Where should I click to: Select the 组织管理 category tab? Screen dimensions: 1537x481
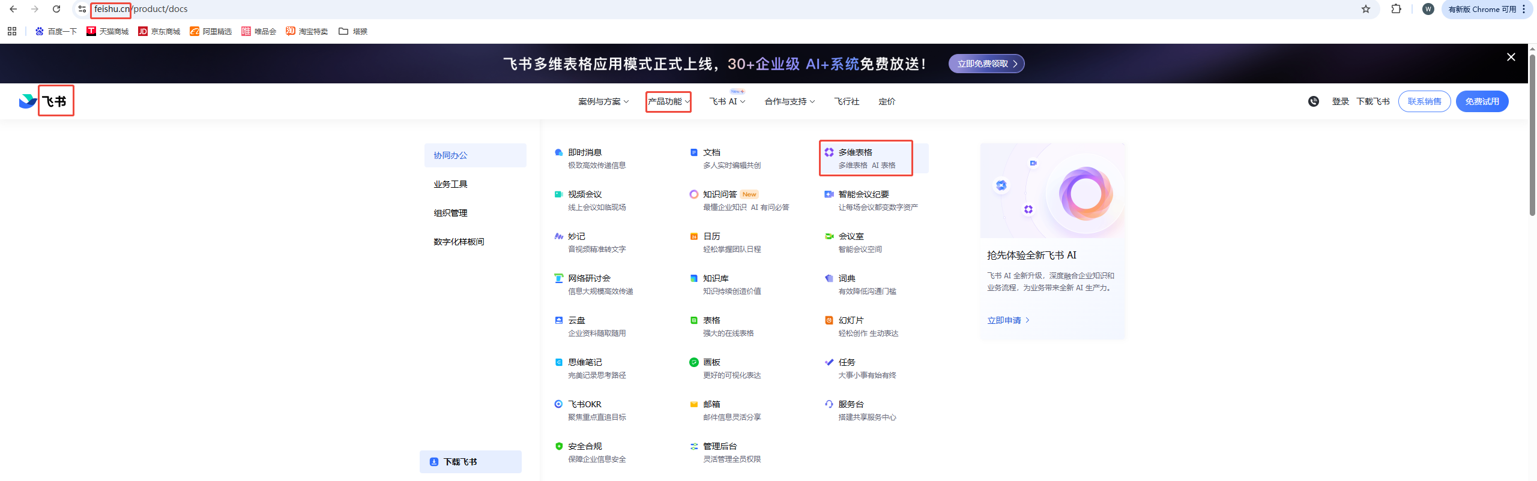pyautogui.click(x=450, y=213)
